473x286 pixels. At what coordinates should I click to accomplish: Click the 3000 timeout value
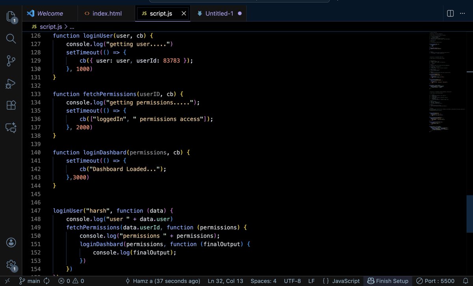click(80, 177)
